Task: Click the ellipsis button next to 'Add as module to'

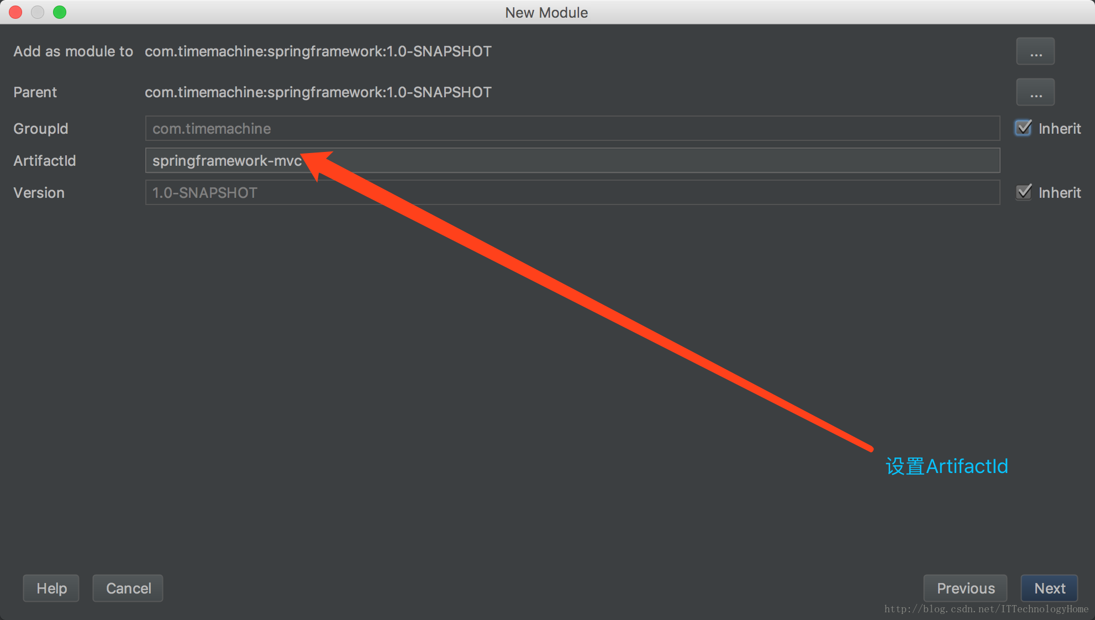Action: (x=1036, y=50)
